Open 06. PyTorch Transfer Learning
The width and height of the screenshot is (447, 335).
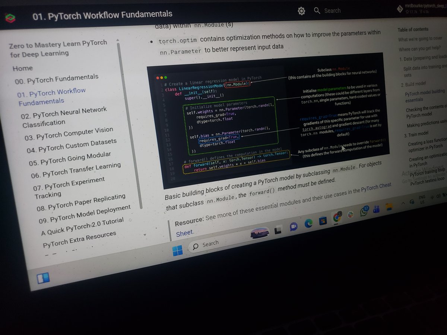click(x=76, y=170)
